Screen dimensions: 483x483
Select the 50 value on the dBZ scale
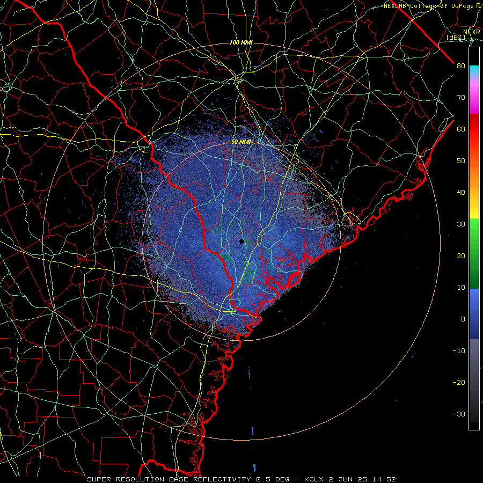pyautogui.click(x=461, y=161)
